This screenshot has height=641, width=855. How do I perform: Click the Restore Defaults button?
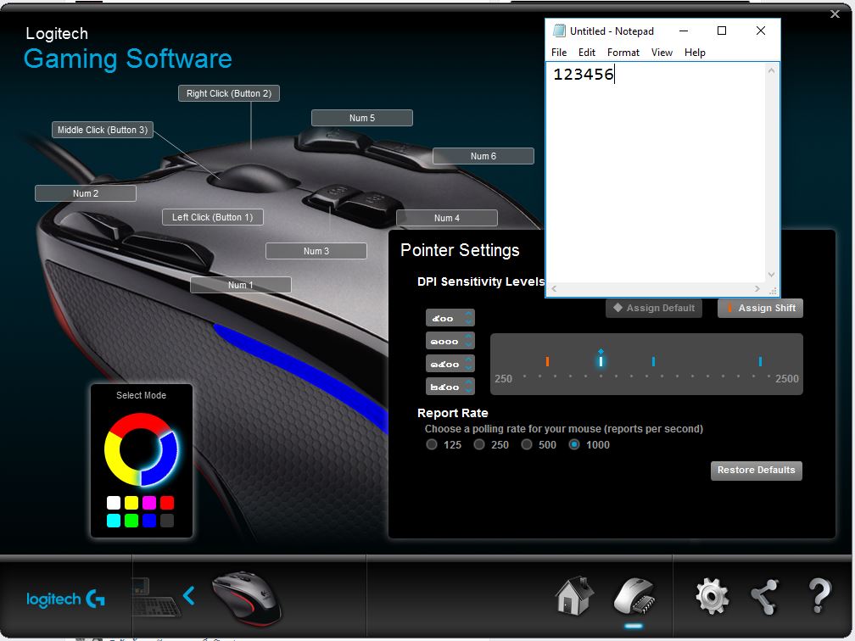(757, 471)
